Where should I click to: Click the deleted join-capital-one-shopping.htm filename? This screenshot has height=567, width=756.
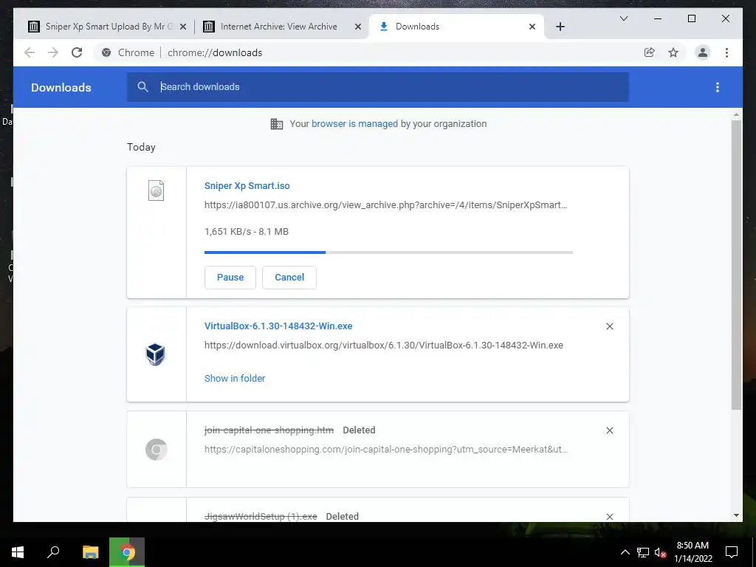(269, 430)
